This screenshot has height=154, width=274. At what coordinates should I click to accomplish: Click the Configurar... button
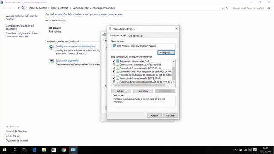click(166, 53)
